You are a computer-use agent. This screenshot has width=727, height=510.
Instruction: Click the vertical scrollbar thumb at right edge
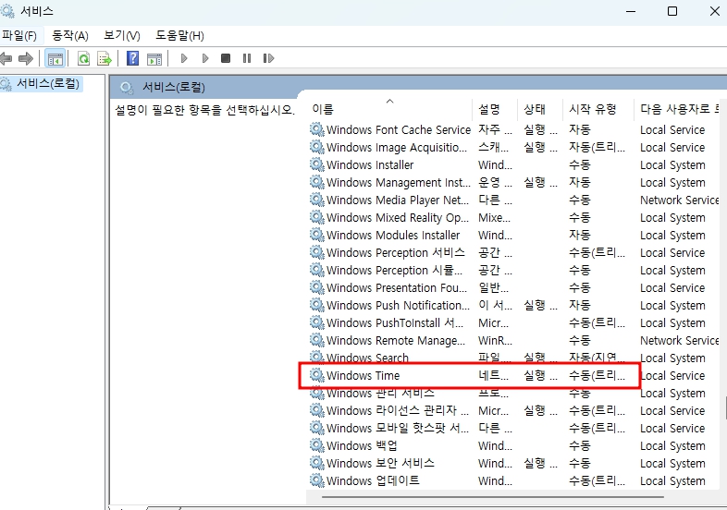[x=725, y=407]
